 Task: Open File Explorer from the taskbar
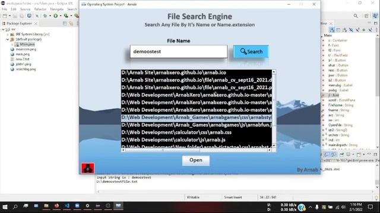pyautogui.click(x=46, y=206)
